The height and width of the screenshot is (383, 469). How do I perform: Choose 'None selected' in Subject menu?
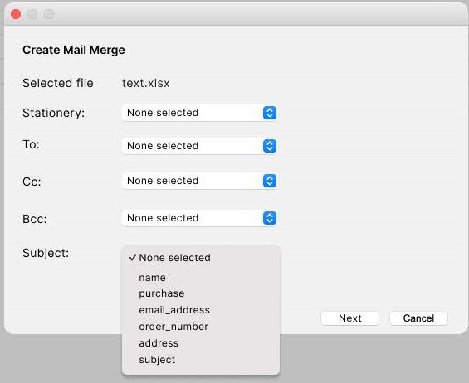point(201,258)
